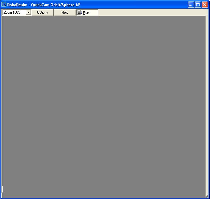Click the pipeline icon beside the Run label
210x199 pixels.
80,13
